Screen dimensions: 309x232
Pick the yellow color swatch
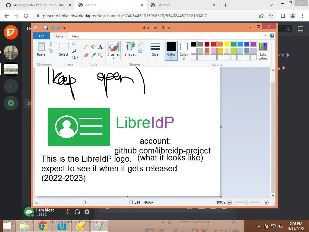tap(227, 44)
